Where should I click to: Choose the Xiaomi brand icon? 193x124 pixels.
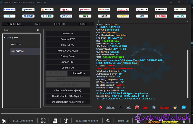[47, 10]
